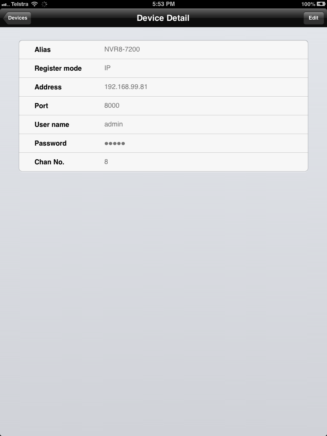This screenshot has height=436, width=327.
Task: Tap the masked Password dots
Action: click(x=115, y=143)
